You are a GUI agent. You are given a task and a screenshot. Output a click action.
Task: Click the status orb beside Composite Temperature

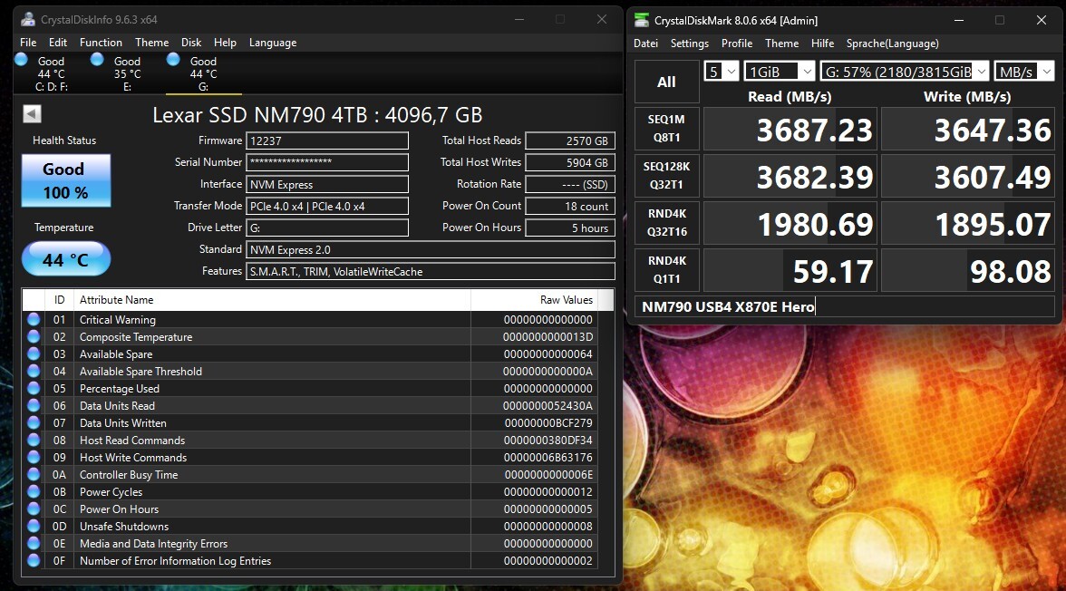(x=34, y=337)
